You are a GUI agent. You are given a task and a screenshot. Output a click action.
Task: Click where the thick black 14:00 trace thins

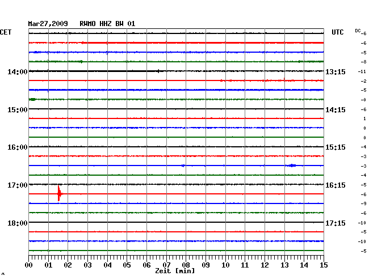point(158,71)
